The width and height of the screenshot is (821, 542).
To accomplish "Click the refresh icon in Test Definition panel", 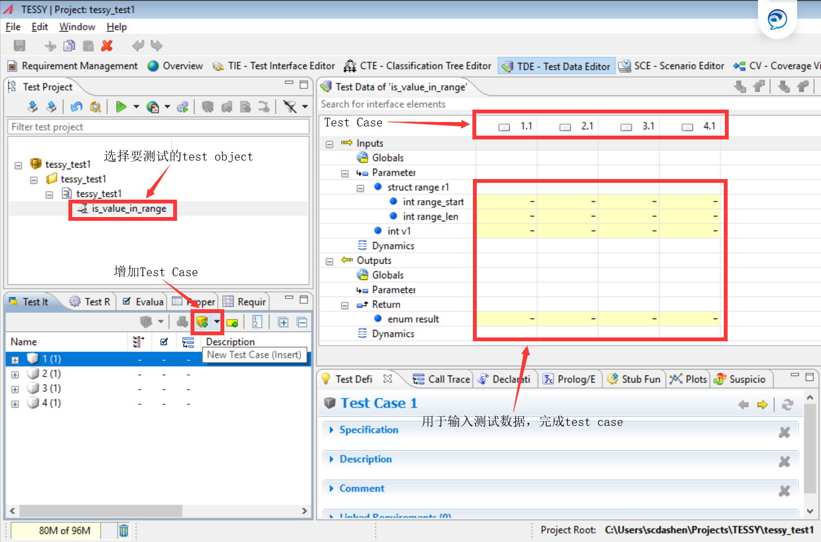I will pos(787,404).
